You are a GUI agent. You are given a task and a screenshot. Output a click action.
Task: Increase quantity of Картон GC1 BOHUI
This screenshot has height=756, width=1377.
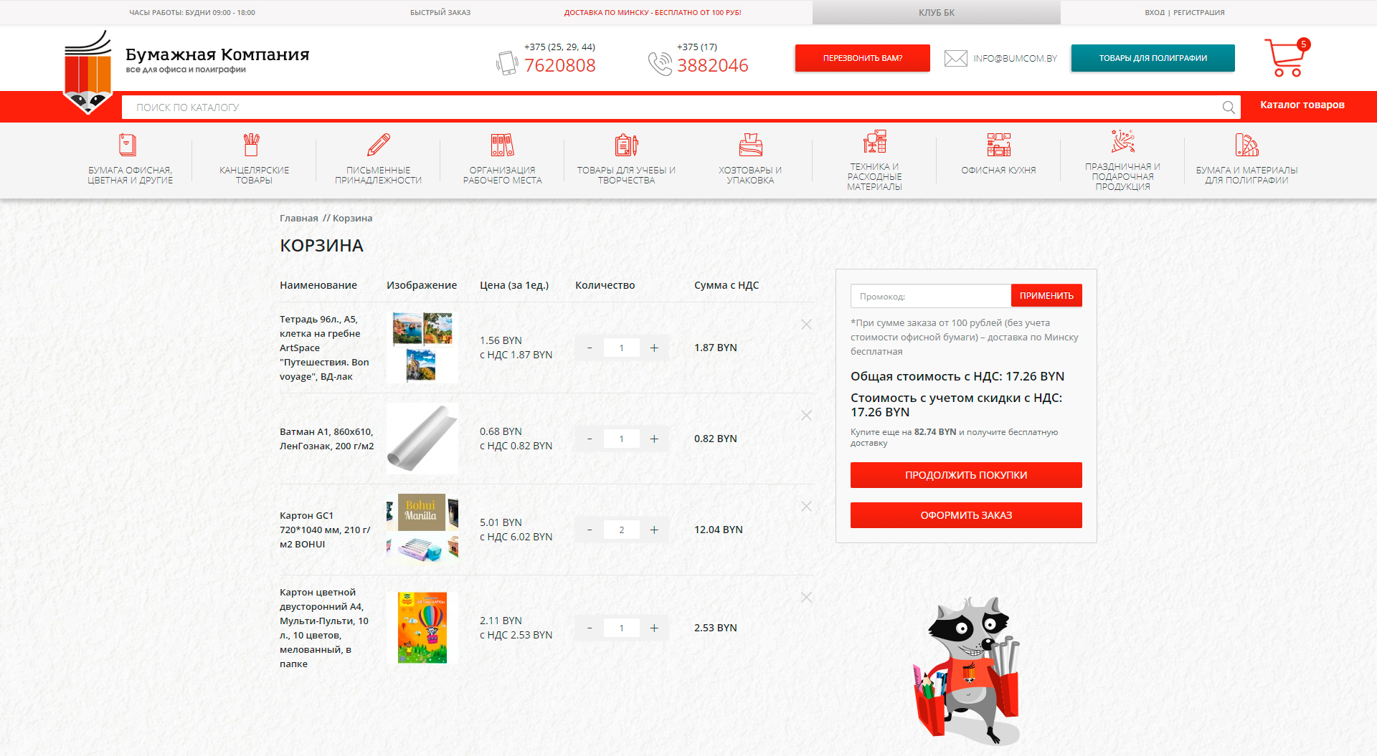[654, 530]
